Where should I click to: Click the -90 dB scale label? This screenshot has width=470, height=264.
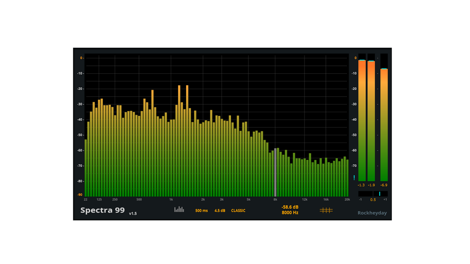[x=80, y=195]
